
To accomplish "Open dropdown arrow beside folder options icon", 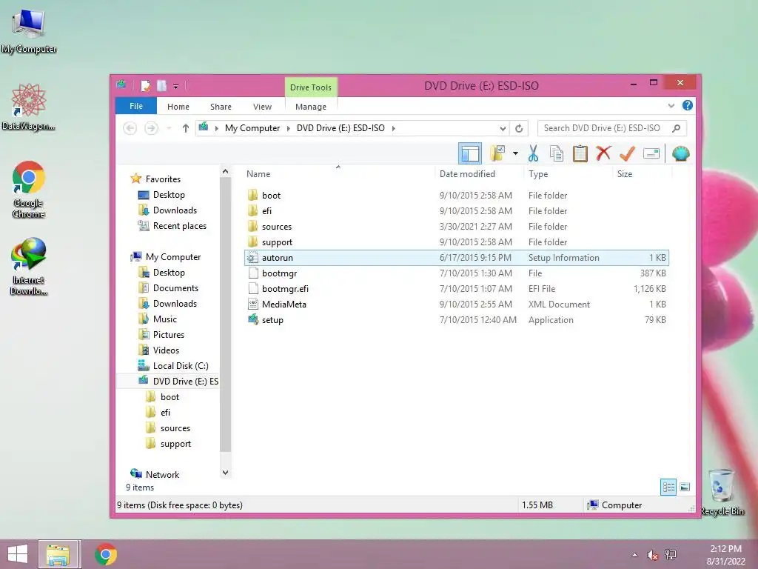I will 515,154.
